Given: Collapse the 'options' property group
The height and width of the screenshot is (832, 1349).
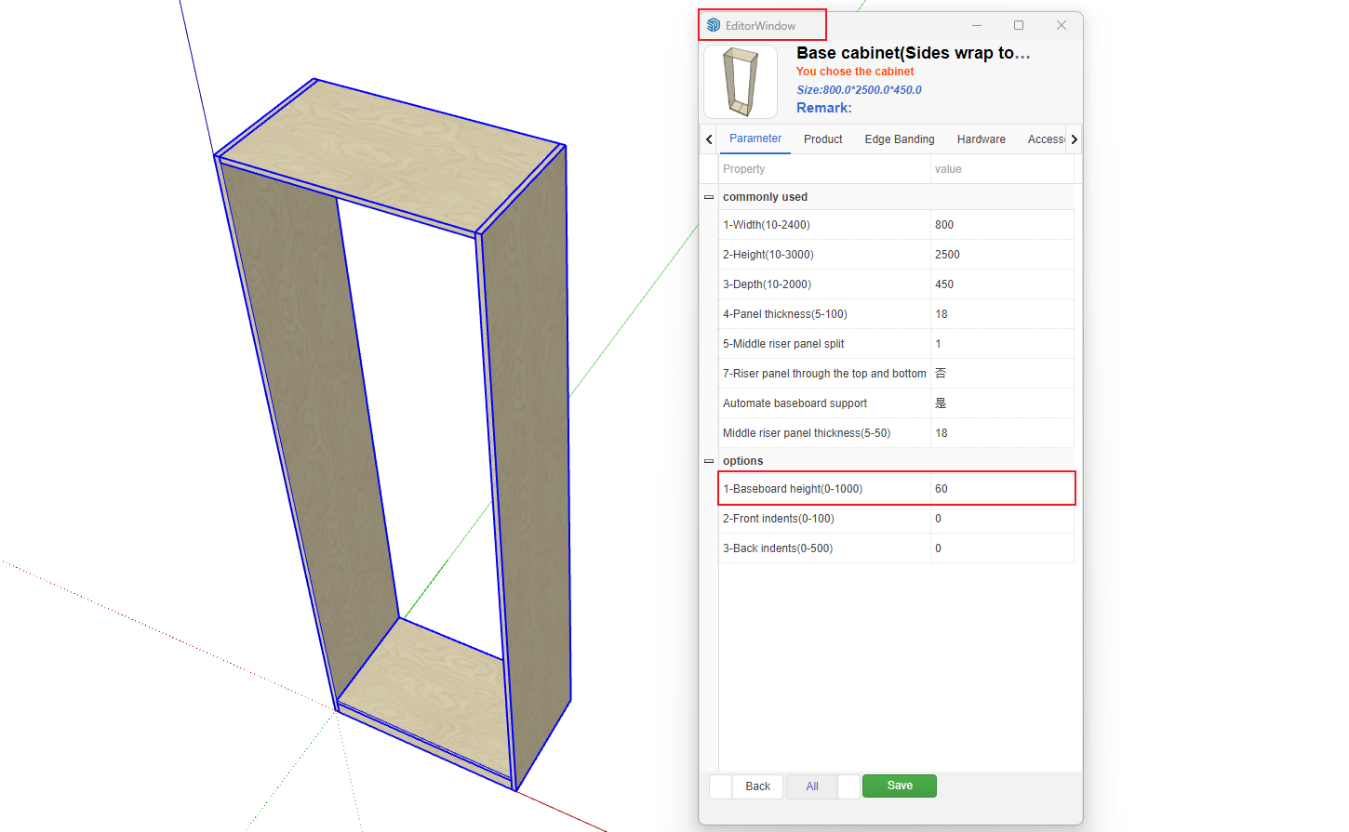Looking at the screenshot, I should tap(709, 461).
